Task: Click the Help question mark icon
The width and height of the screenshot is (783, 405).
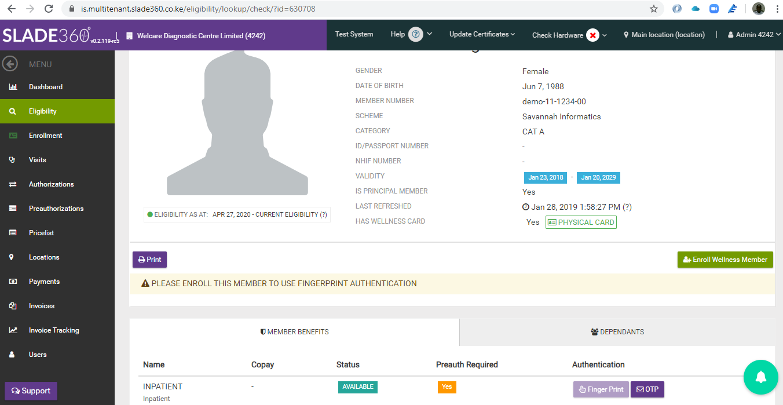Action: tap(415, 34)
